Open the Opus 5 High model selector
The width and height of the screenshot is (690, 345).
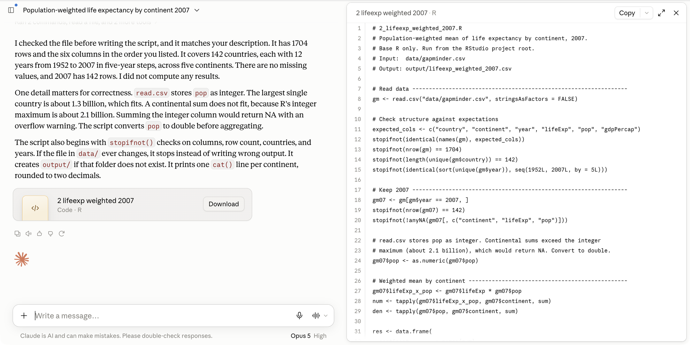[x=308, y=336]
